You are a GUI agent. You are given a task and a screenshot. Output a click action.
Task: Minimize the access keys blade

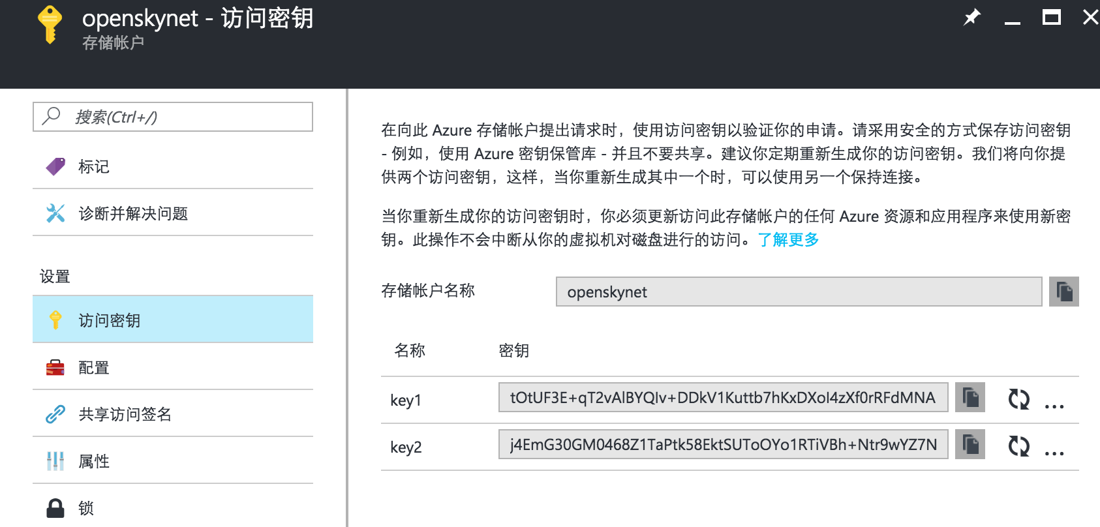pos(1013,23)
